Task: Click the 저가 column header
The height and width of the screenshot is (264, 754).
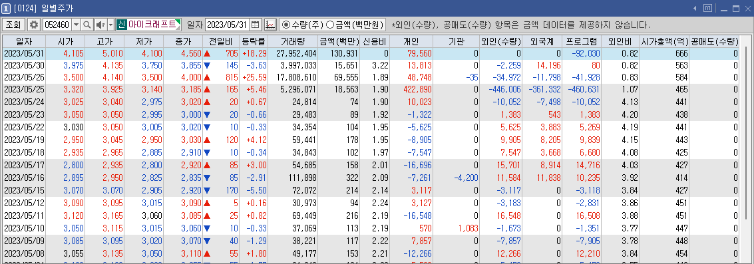Action: click(x=144, y=41)
